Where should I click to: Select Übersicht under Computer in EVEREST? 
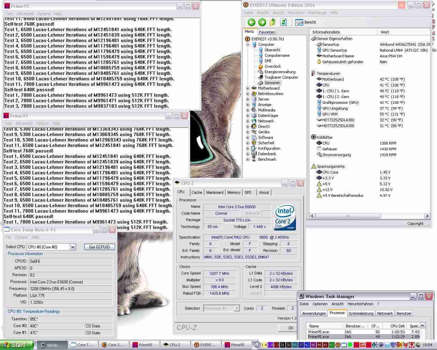272,50
